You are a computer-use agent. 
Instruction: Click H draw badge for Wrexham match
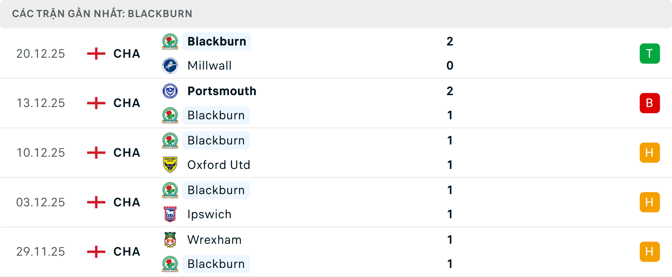coord(650,251)
